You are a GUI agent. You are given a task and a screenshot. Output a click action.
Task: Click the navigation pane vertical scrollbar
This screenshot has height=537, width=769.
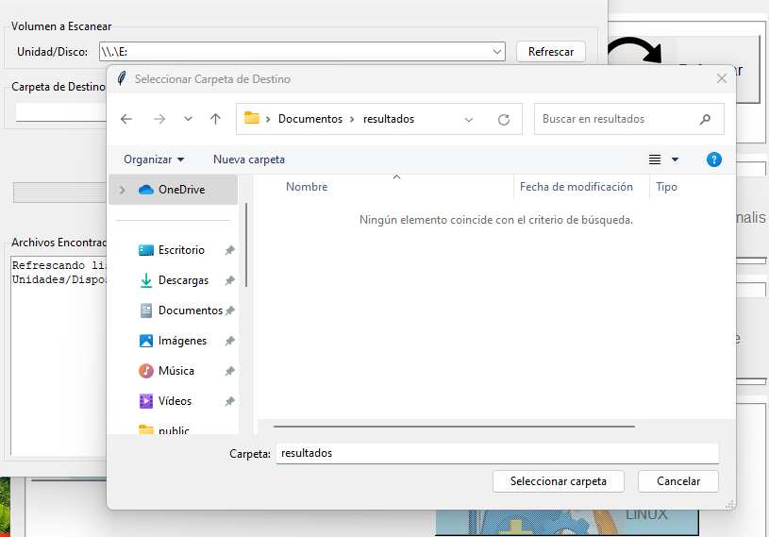pyautogui.click(x=246, y=245)
